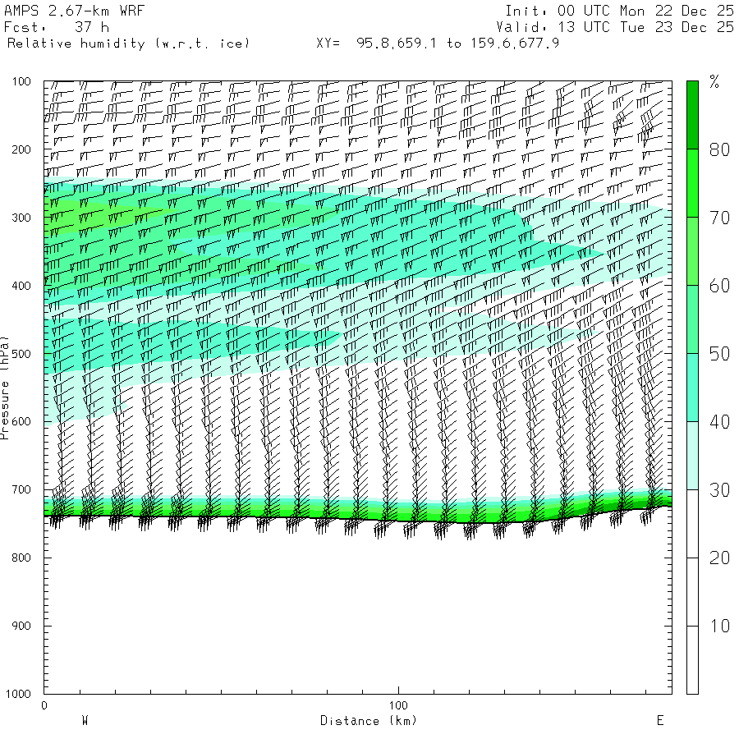
Task: Click the Init 00 UTC Mon 22 Dec text
Action: (x=619, y=11)
